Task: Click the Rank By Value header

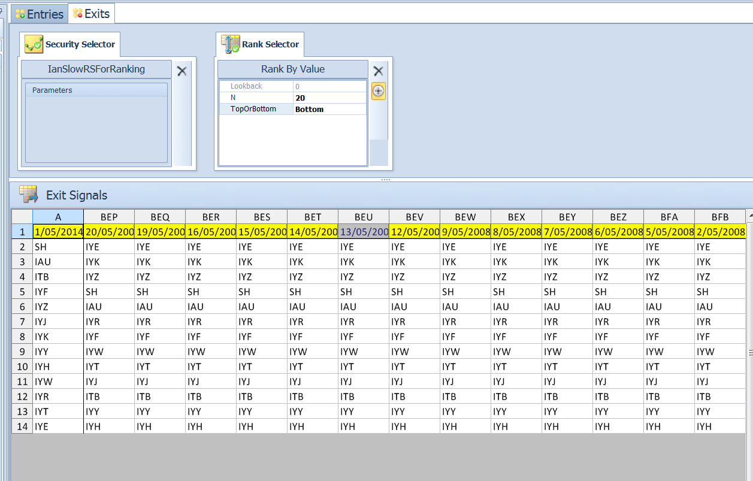Action: (x=293, y=69)
